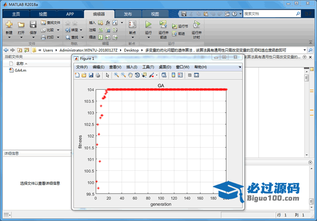This screenshot has height=221, width=317.
Task: Click the Print Figure icon
Action: tap(98, 75)
